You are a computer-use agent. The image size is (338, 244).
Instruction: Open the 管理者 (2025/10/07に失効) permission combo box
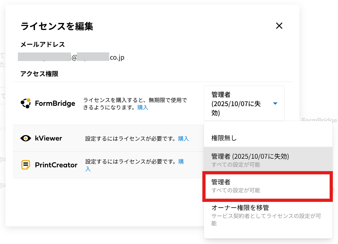(x=244, y=103)
